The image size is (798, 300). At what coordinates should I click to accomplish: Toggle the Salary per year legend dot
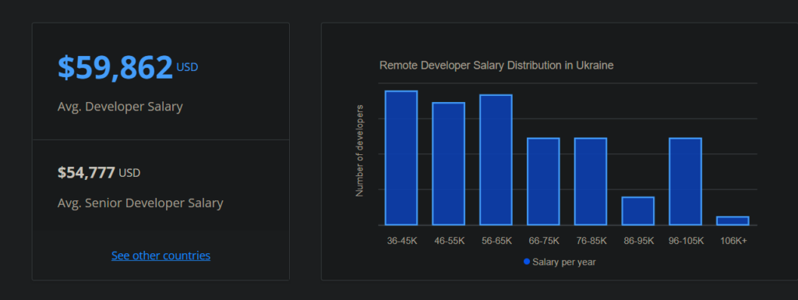[527, 262]
